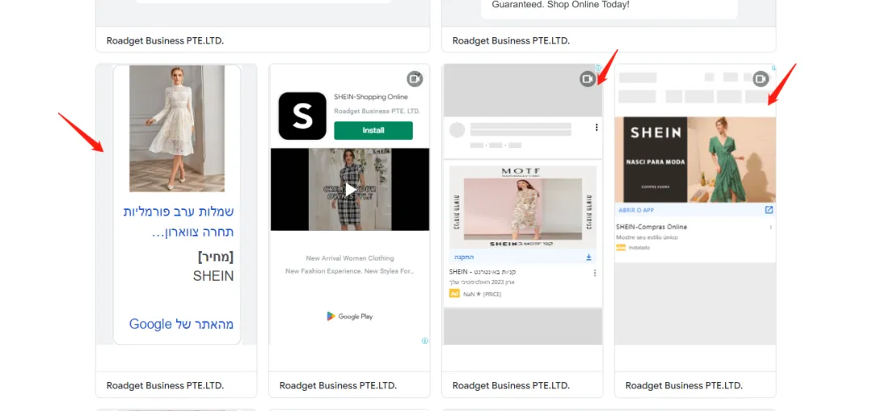Click the yellow Ad badge near NaN [PRICE]
This screenshot has height=411, width=873.
[454, 294]
